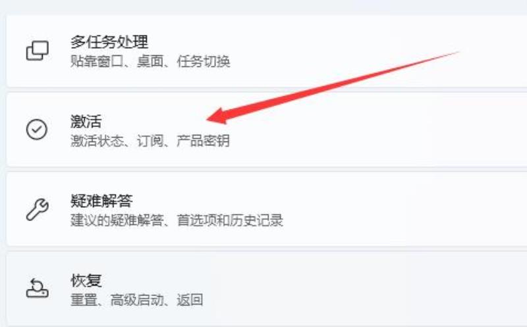Click the 建议的疑难解答、首选项和历史记录 description
The width and height of the screenshot is (527, 327).
pyautogui.click(x=177, y=220)
